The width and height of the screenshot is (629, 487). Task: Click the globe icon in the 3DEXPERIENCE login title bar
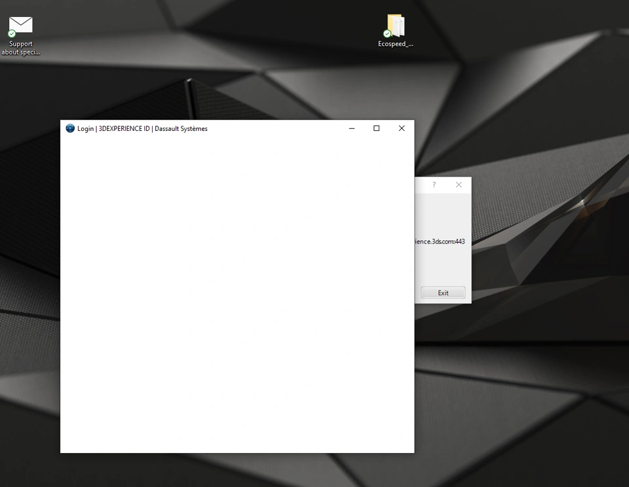pyautogui.click(x=70, y=128)
